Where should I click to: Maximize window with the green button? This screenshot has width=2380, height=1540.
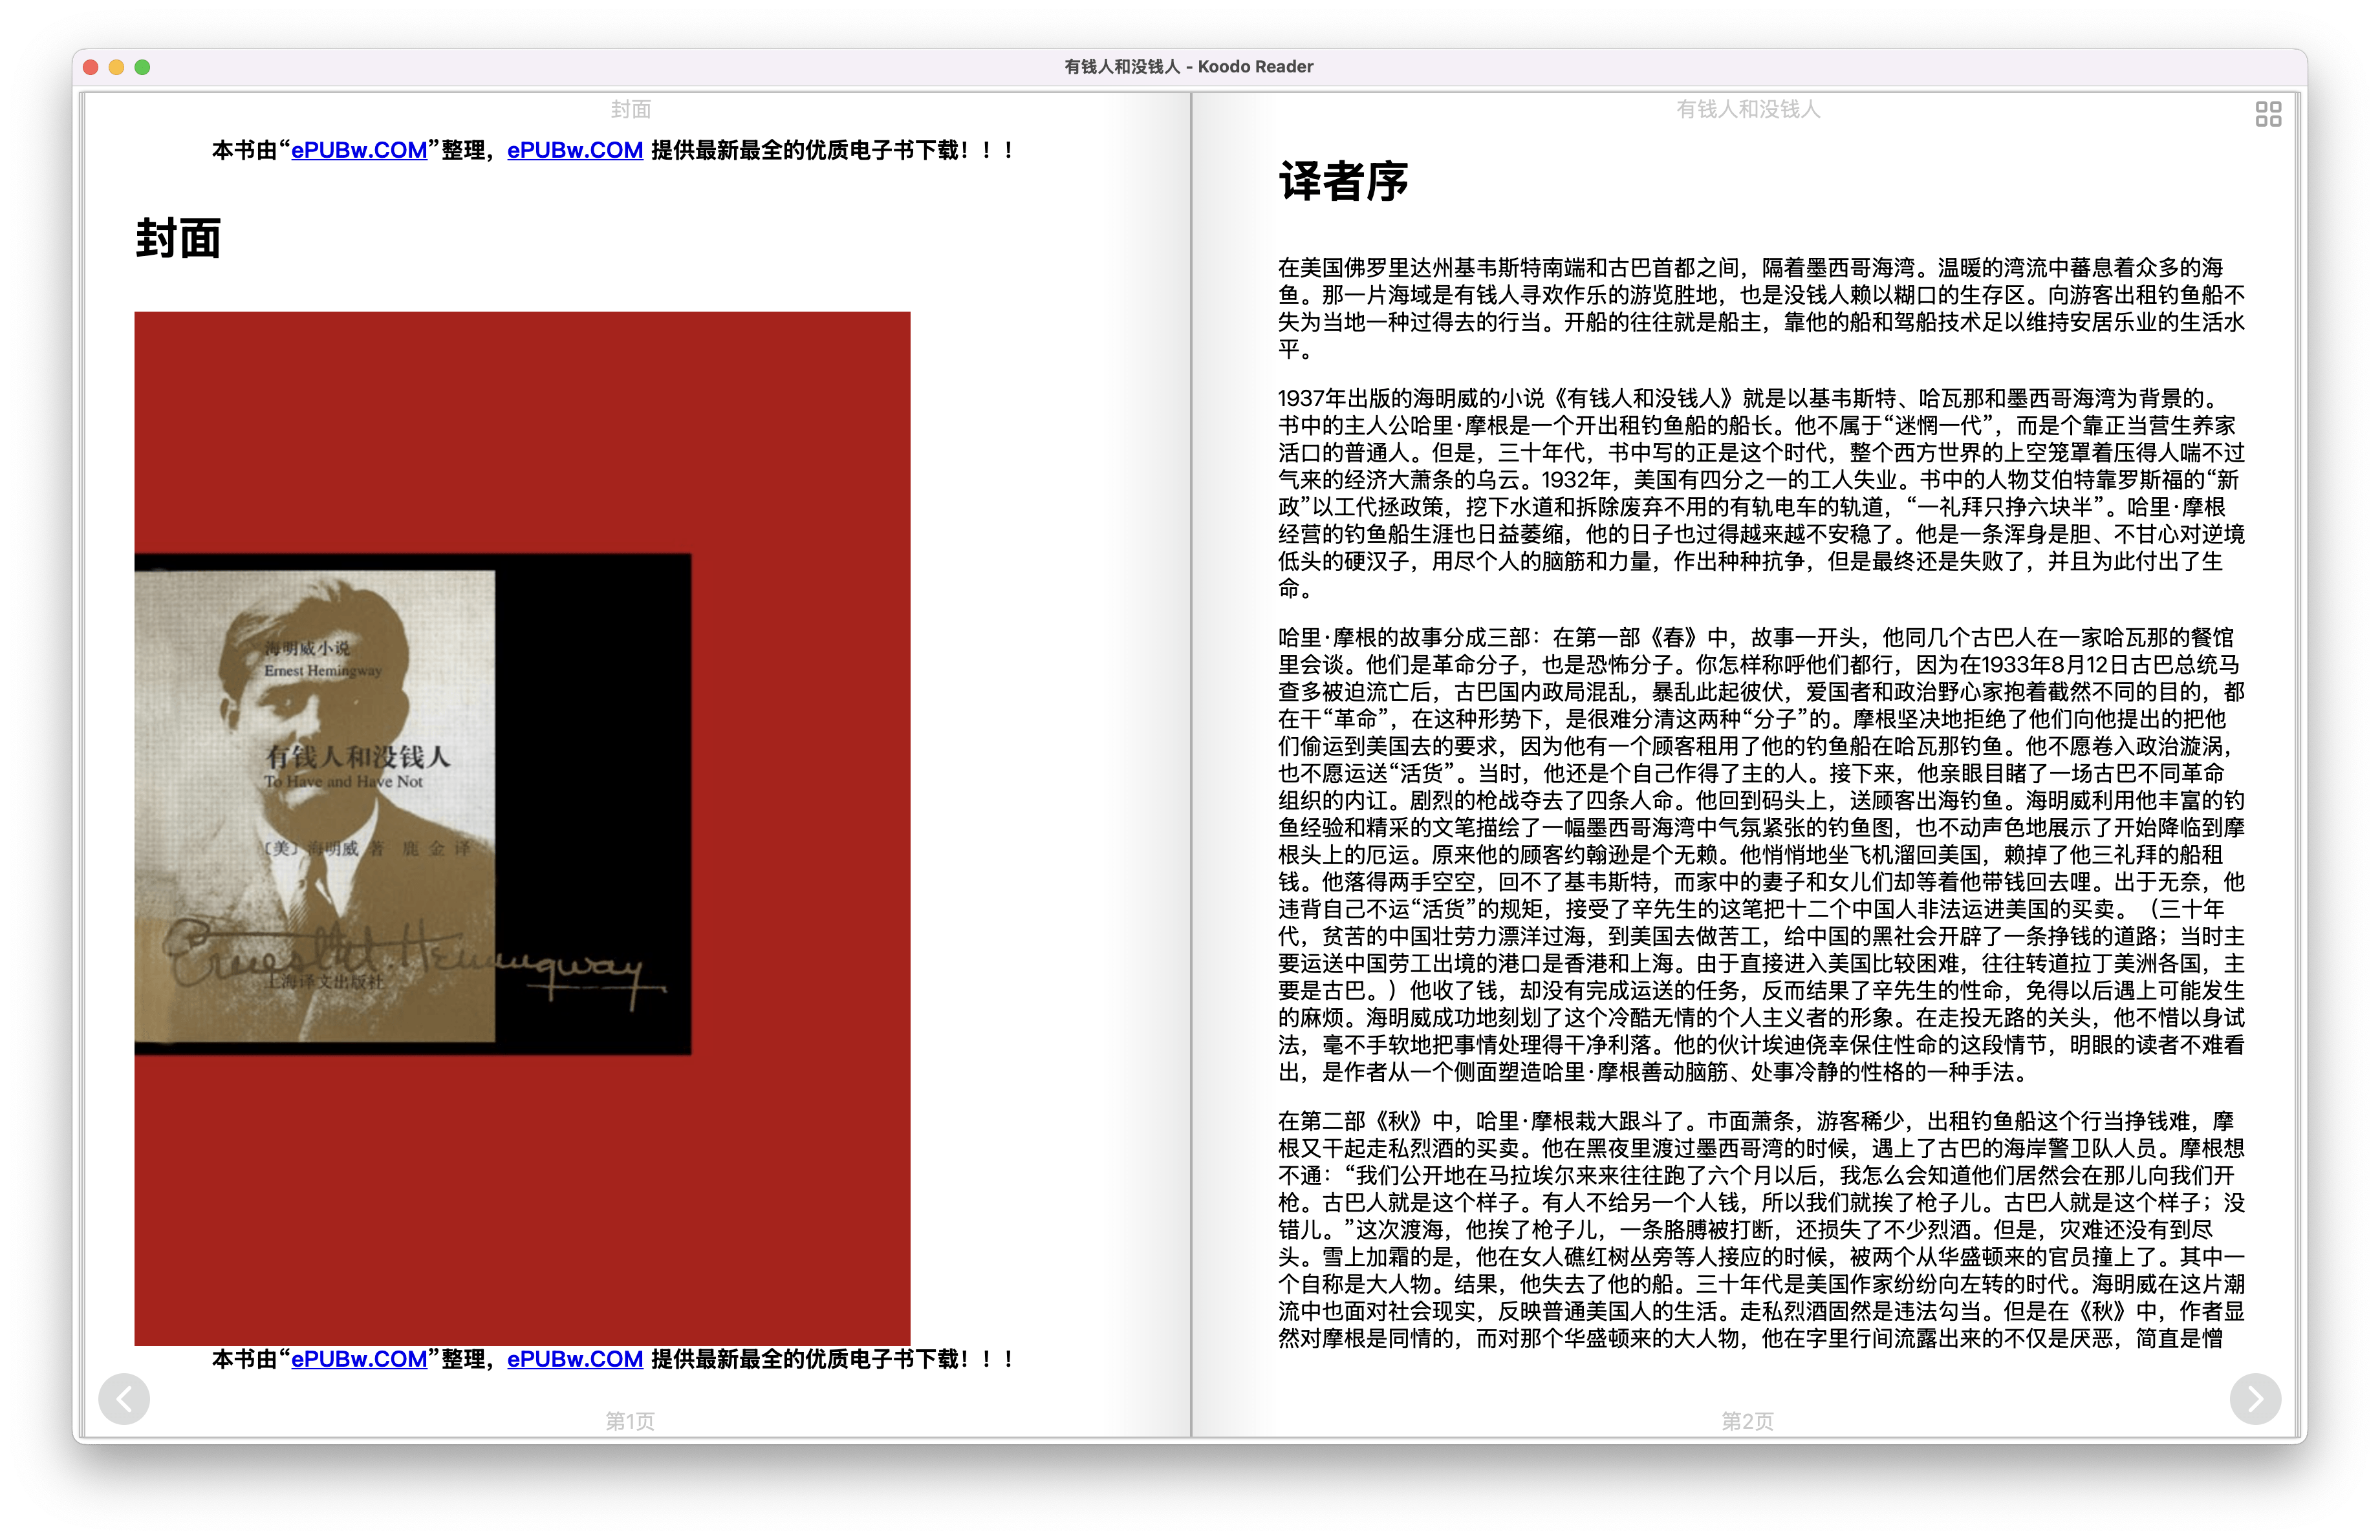pyautogui.click(x=142, y=67)
